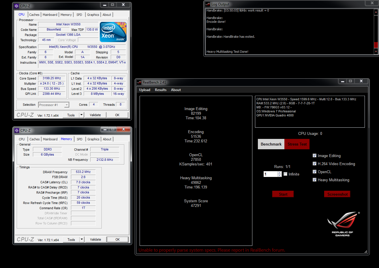Screen dimensions: 379x268
Task: Switch to CPU tab in lower CPU-Z window
Action: [22, 139]
